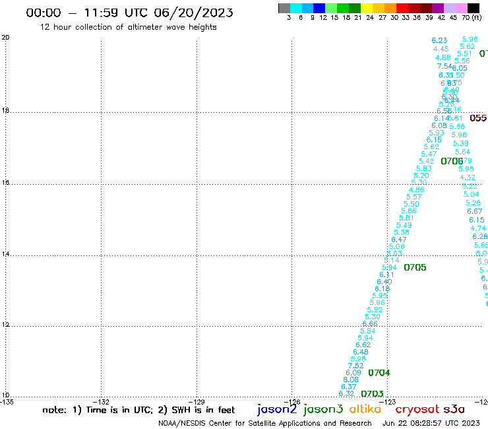Click the wave height value 5.42
488x429 pixels.
click(x=427, y=162)
